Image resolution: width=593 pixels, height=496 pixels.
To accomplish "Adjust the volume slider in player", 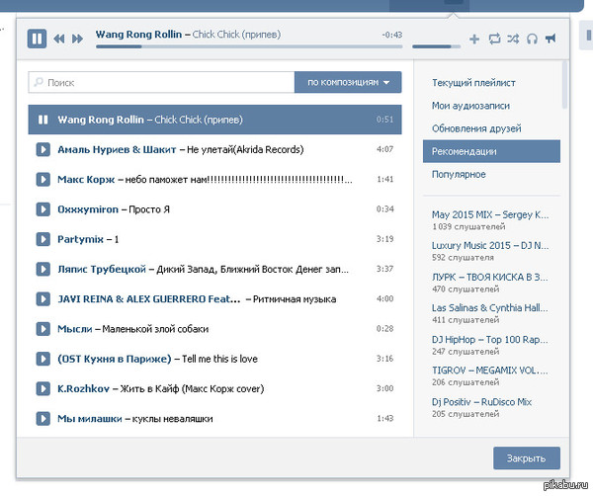I will pyautogui.click(x=431, y=46).
